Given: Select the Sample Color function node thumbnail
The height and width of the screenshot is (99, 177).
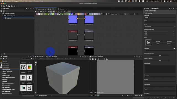Looking at the screenshot, I should 29,67.
